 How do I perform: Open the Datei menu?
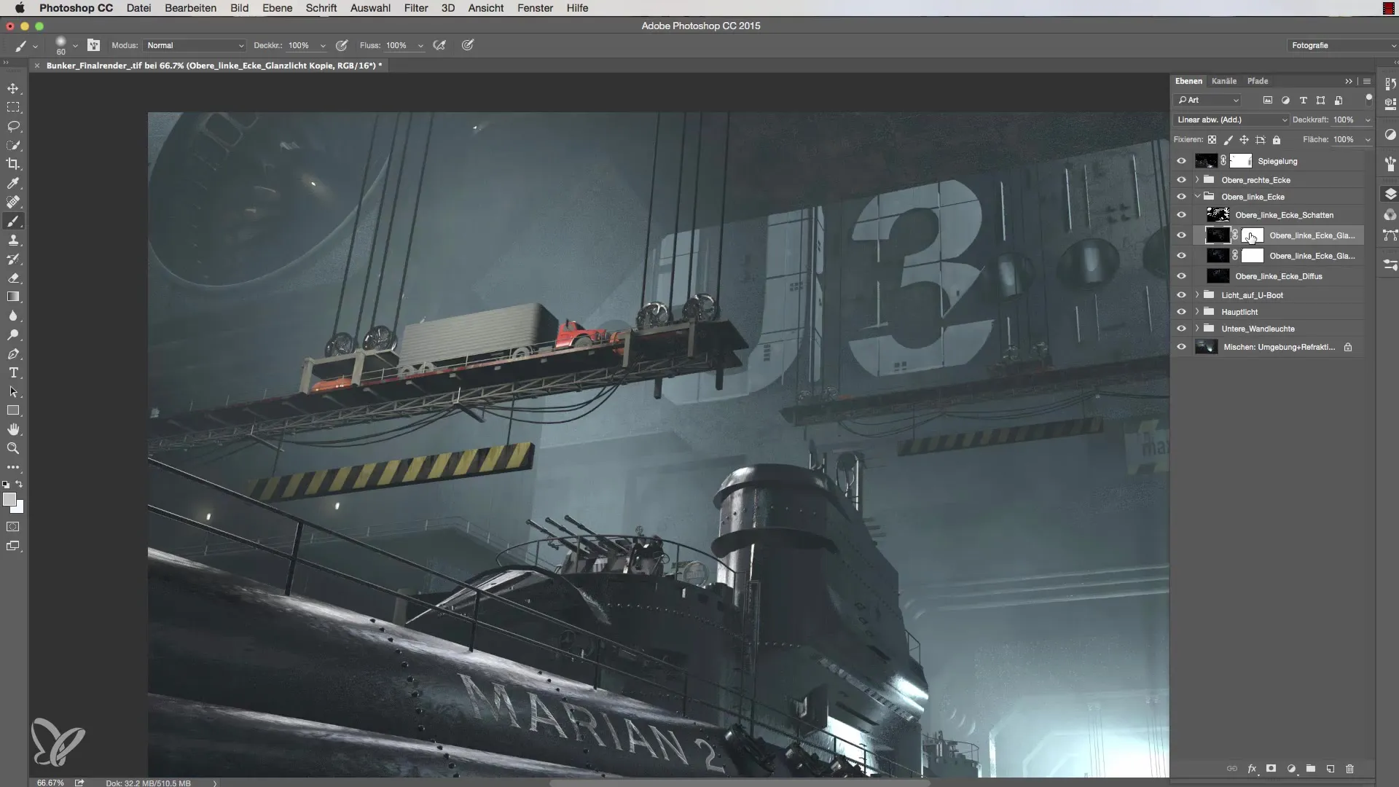coord(138,8)
